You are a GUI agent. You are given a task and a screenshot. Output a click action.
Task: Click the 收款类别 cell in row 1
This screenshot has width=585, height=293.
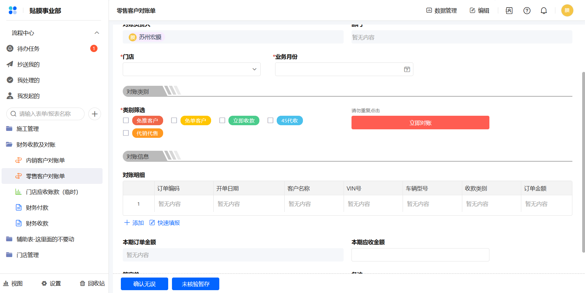click(492, 204)
